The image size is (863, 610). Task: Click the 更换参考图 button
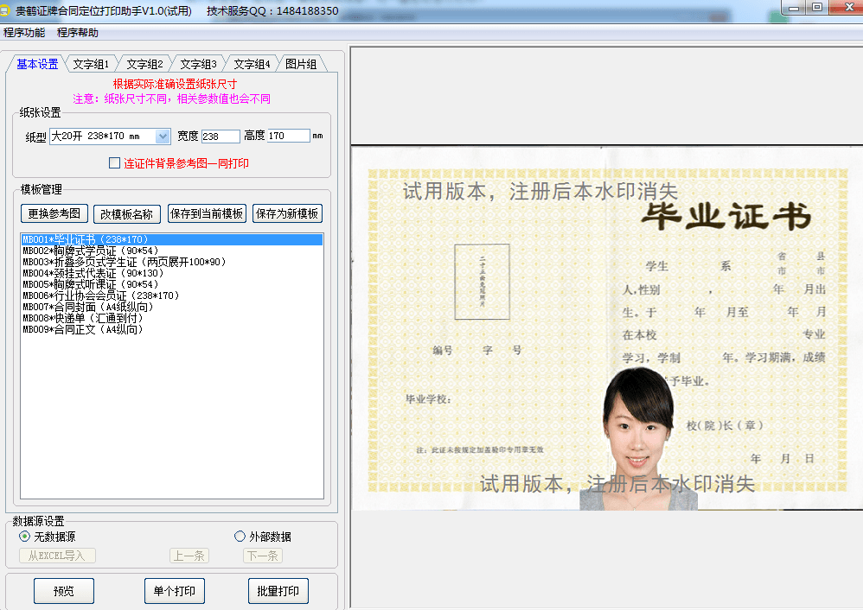point(54,213)
